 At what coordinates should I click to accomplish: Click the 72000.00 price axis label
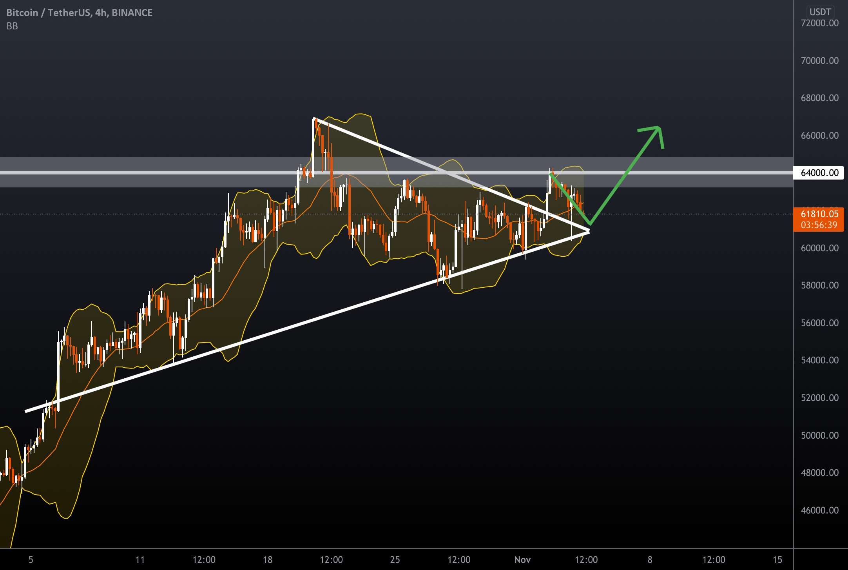820,23
